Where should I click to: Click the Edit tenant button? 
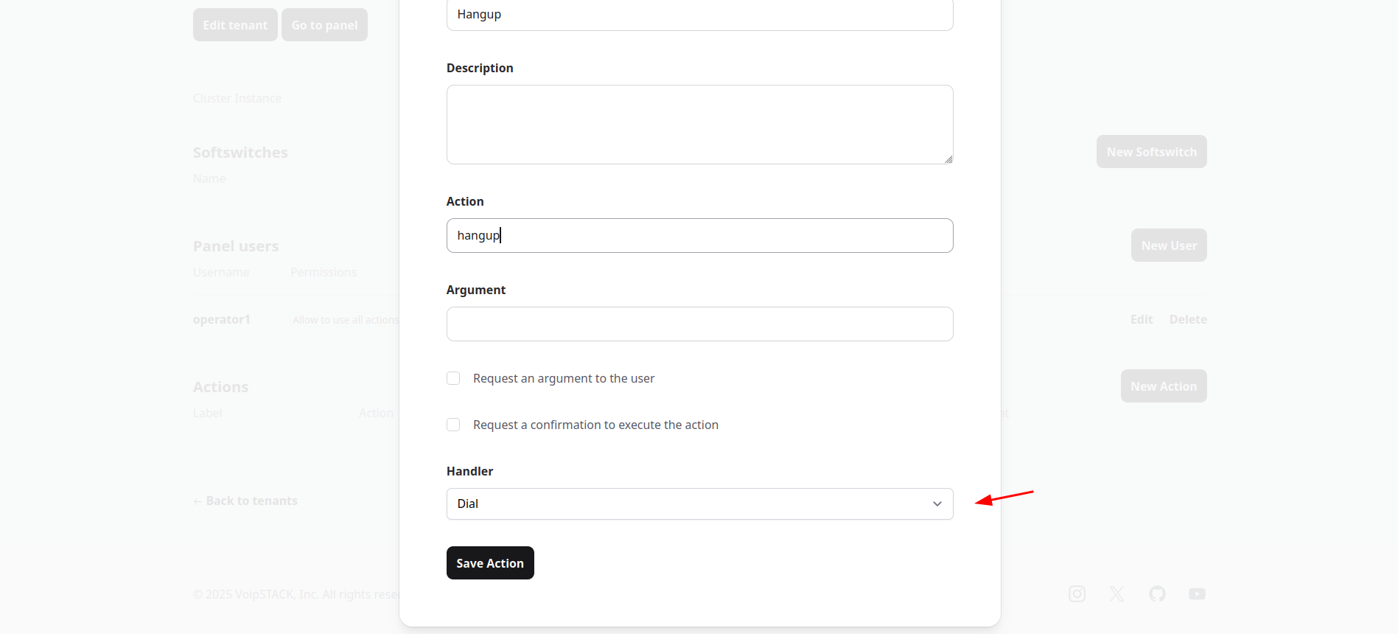(x=235, y=25)
